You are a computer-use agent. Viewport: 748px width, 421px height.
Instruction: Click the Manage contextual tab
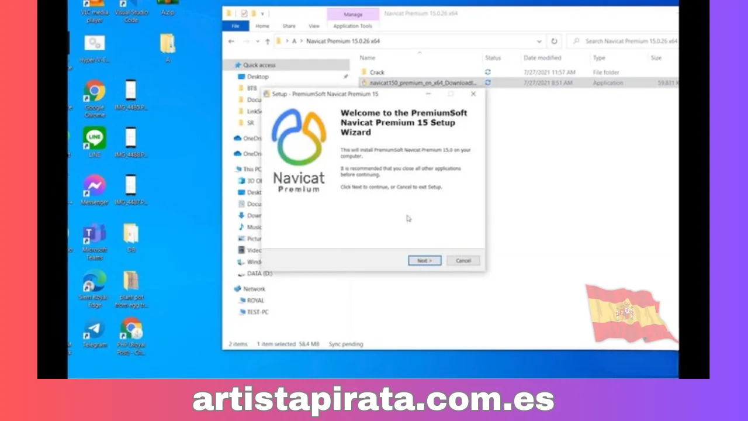point(352,13)
